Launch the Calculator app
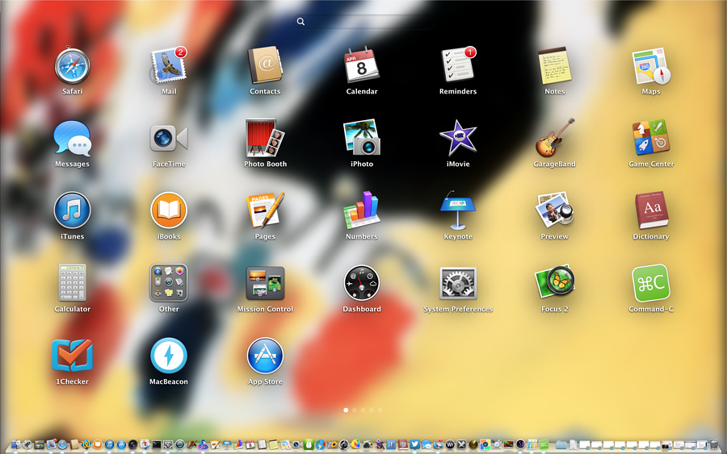The image size is (727, 454). tap(72, 283)
